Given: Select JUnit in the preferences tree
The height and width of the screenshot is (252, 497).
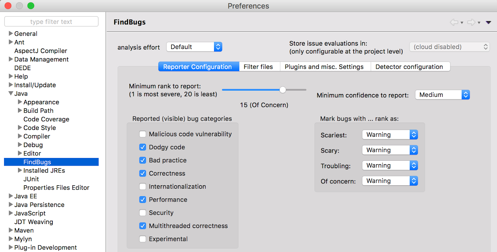Looking at the screenshot, I should pyautogui.click(x=31, y=179).
